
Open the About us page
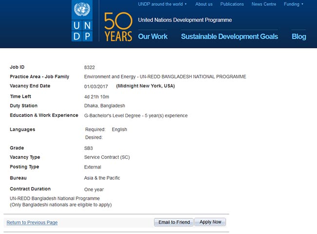tap(204, 4)
